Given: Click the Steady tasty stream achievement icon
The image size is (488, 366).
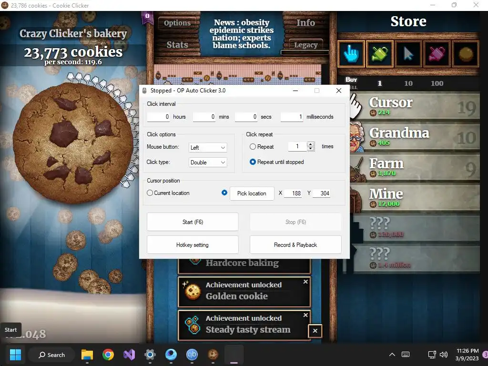Looking at the screenshot, I should pyautogui.click(x=193, y=325).
